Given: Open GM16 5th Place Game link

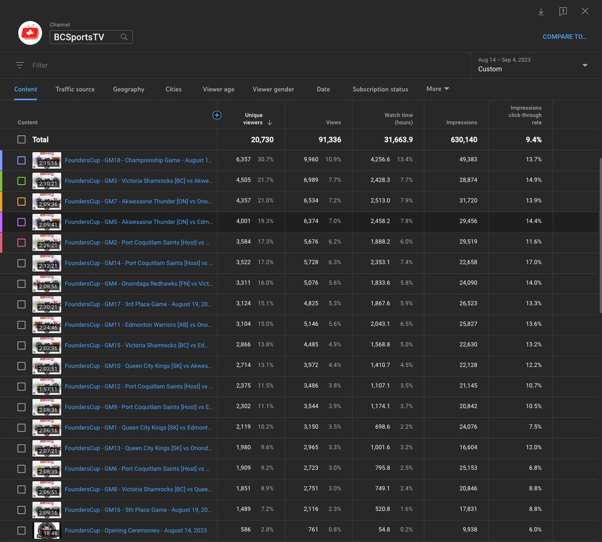Looking at the screenshot, I should [x=138, y=510].
